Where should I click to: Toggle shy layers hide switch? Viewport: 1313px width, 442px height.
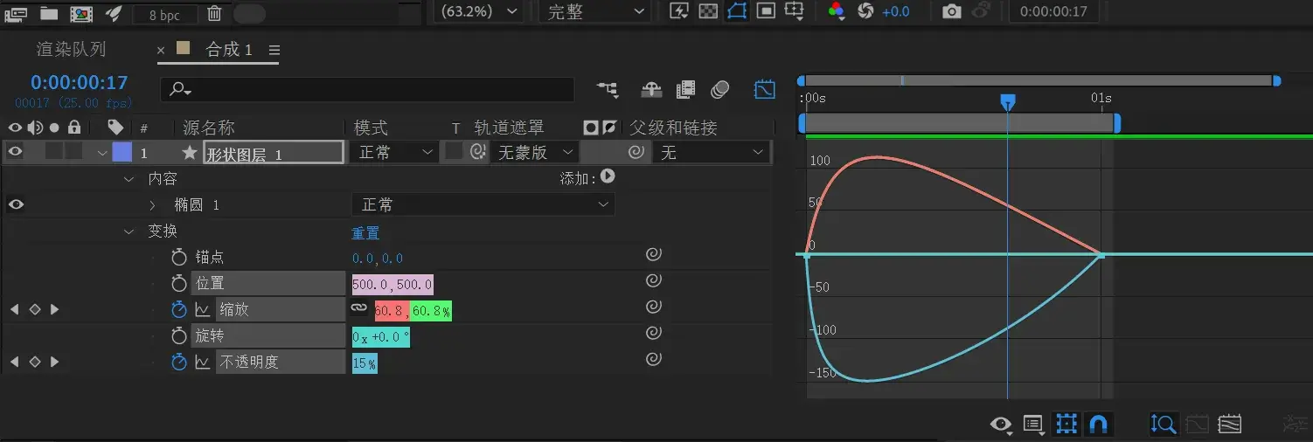click(652, 89)
